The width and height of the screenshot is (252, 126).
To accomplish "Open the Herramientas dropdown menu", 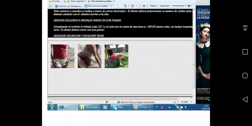I will point(179,6).
